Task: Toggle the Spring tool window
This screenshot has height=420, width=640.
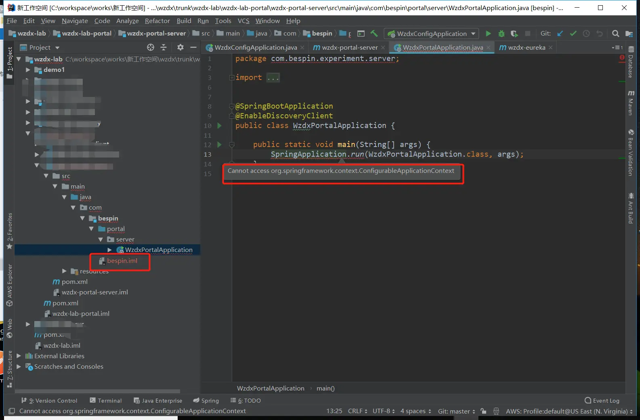Action: coord(206,401)
